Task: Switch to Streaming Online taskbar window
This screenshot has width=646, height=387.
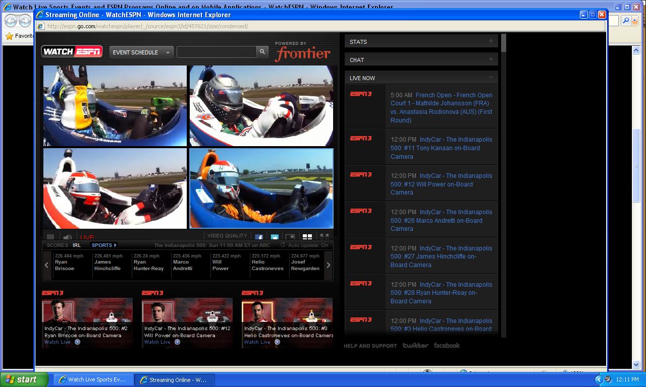Action: coord(175,379)
